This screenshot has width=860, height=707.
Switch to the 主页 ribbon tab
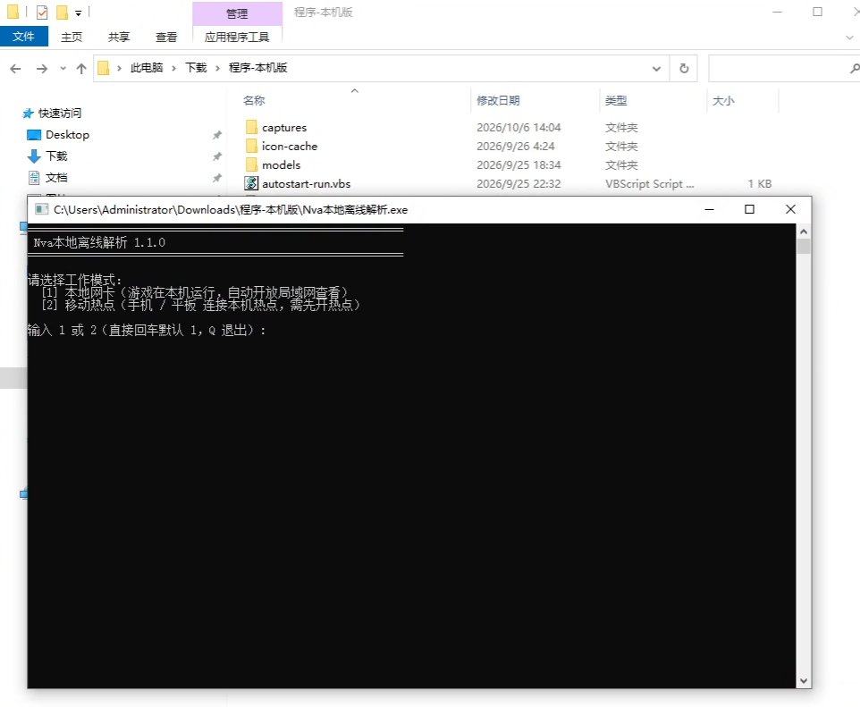tap(72, 37)
